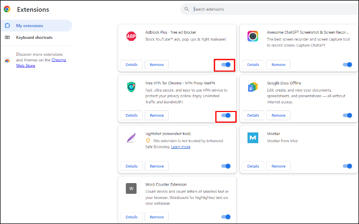Click the Chrome logo beside Extensions title
This screenshot has height=224, width=359.
[x=7, y=9]
